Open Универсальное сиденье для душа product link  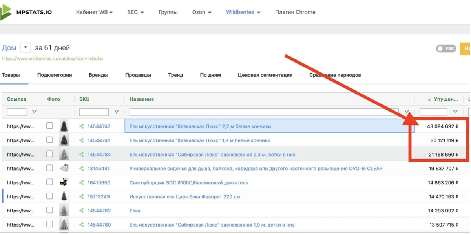point(256,169)
